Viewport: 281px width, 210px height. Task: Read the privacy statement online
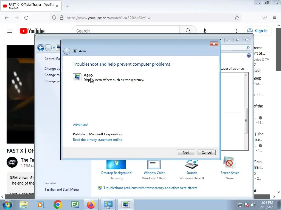click(x=97, y=140)
